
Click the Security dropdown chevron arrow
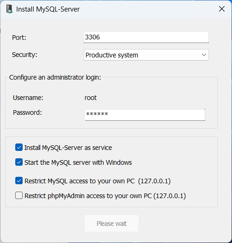(x=204, y=55)
